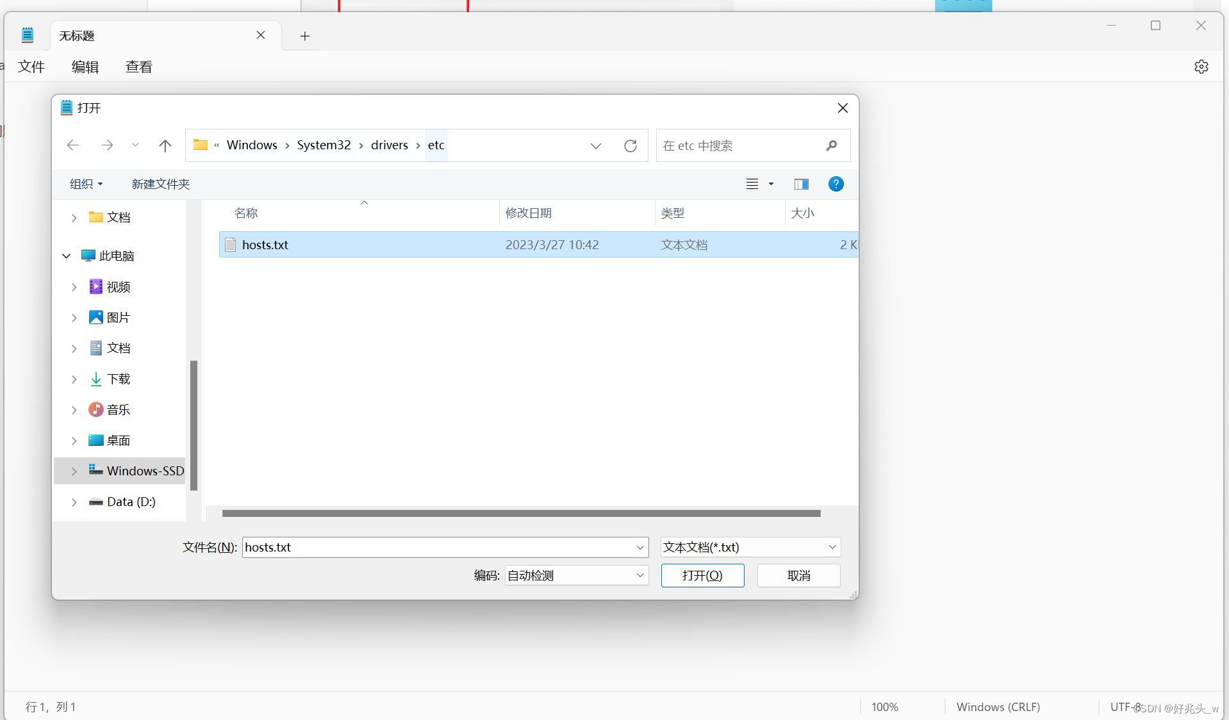This screenshot has height=720, width=1229.
Task: Expand the Downloads (下载) tree node
Action: (x=74, y=379)
